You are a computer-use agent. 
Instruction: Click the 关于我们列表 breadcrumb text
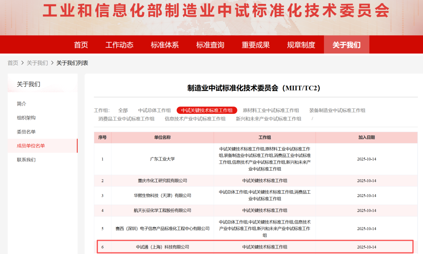pos(72,63)
